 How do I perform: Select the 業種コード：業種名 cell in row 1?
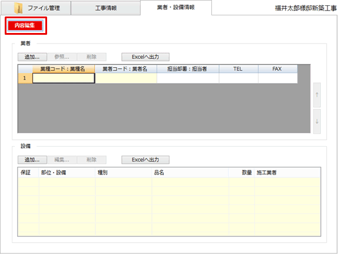coord(64,78)
